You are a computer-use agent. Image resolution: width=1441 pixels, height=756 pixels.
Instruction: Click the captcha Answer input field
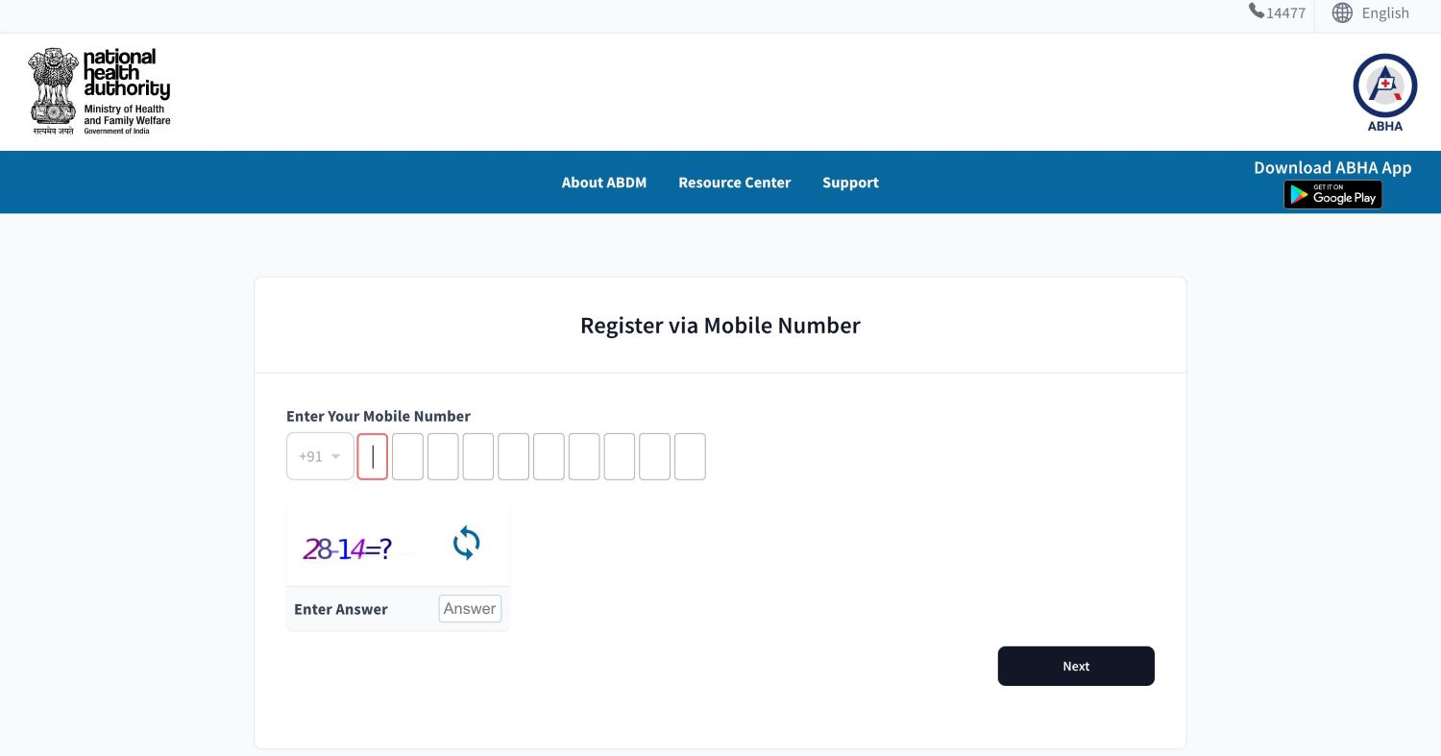(x=470, y=609)
